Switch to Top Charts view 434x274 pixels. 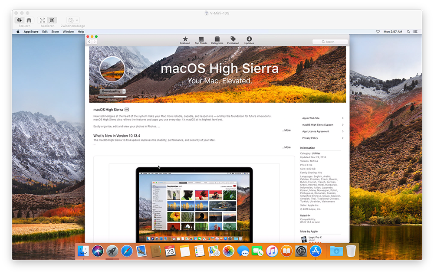click(x=201, y=40)
